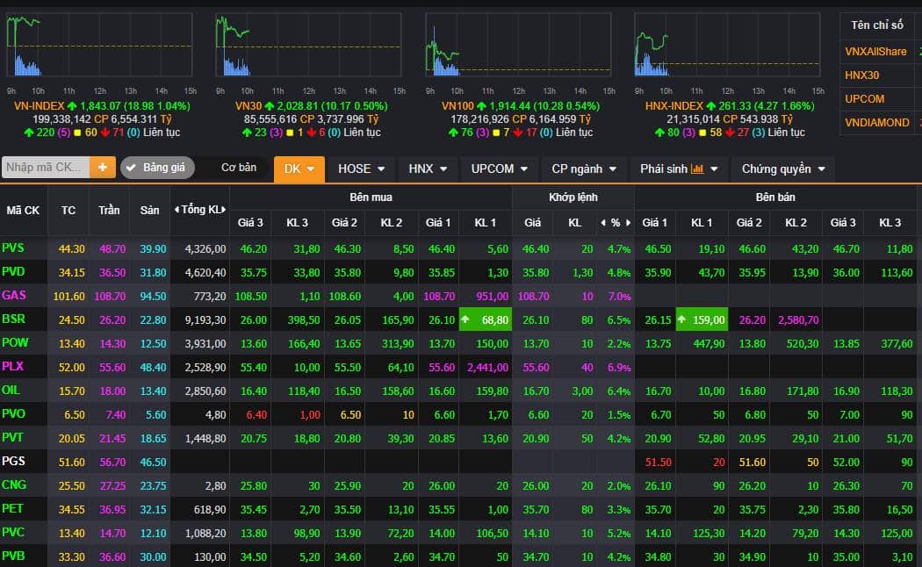Click PVD percent change 4.8%
Viewport: 922px width, 567px height.
click(x=619, y=273)
